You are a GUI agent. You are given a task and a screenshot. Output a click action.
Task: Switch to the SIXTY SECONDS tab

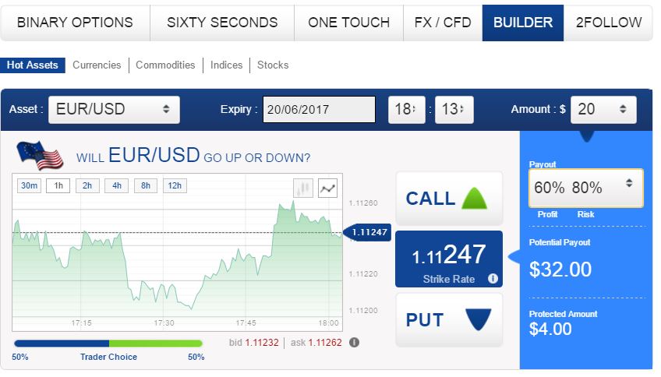point(222,23)
